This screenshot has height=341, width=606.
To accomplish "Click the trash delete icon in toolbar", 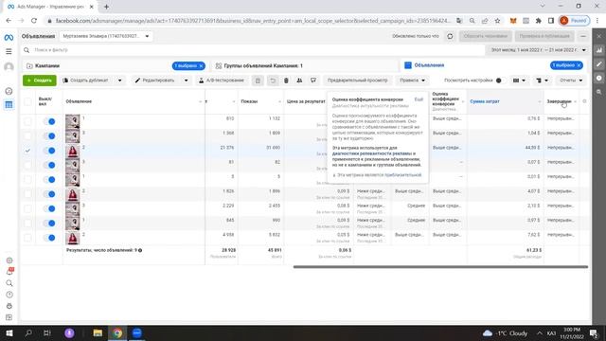I will [x=286, y=81].
